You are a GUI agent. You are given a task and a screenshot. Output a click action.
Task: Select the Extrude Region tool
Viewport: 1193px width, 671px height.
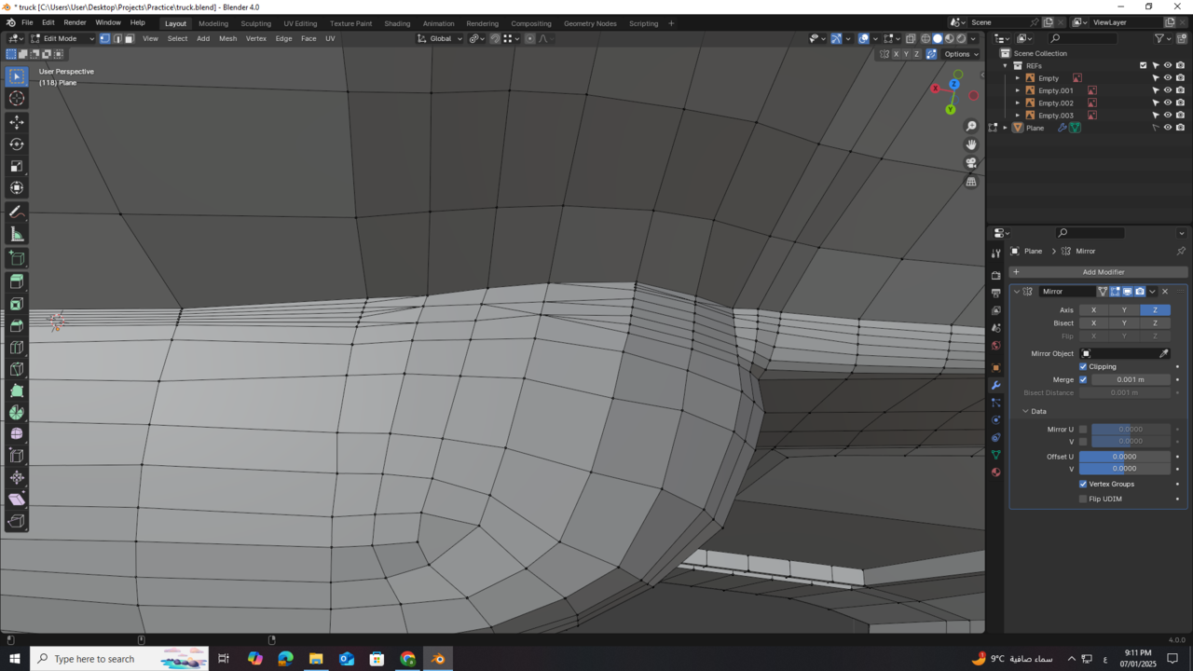(x=17, y=281)
